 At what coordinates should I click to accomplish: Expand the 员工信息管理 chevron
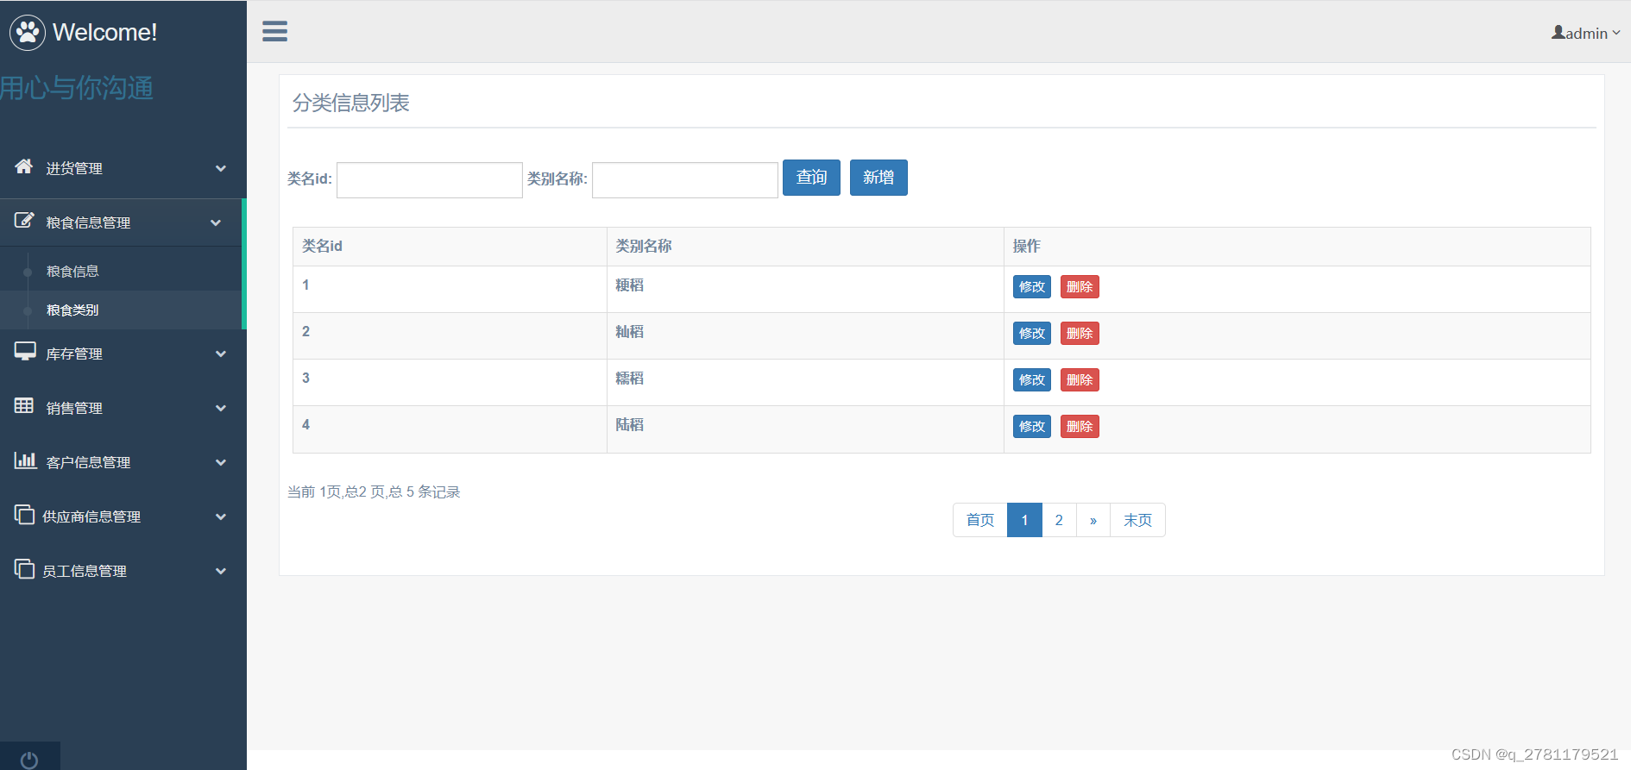(x=221, y=572)
